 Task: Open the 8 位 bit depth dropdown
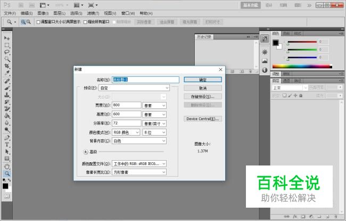click(x=154, y=132)
